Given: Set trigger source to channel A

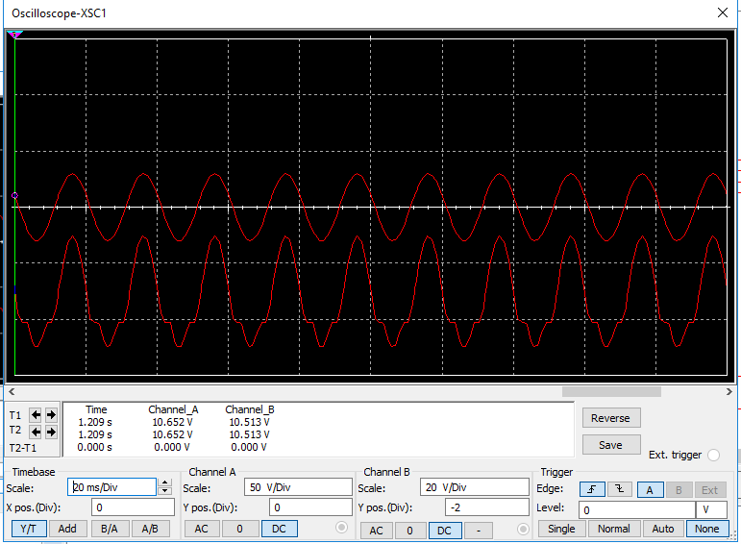Looking at the screenshot, I should tap(650, 490).
